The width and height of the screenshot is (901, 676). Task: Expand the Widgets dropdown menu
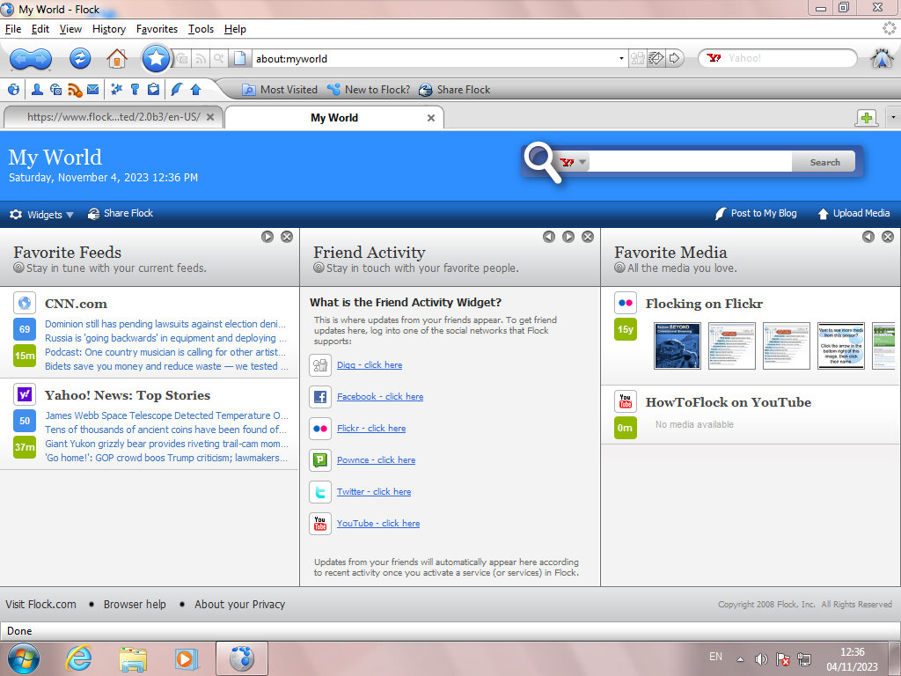click(42, 214)
